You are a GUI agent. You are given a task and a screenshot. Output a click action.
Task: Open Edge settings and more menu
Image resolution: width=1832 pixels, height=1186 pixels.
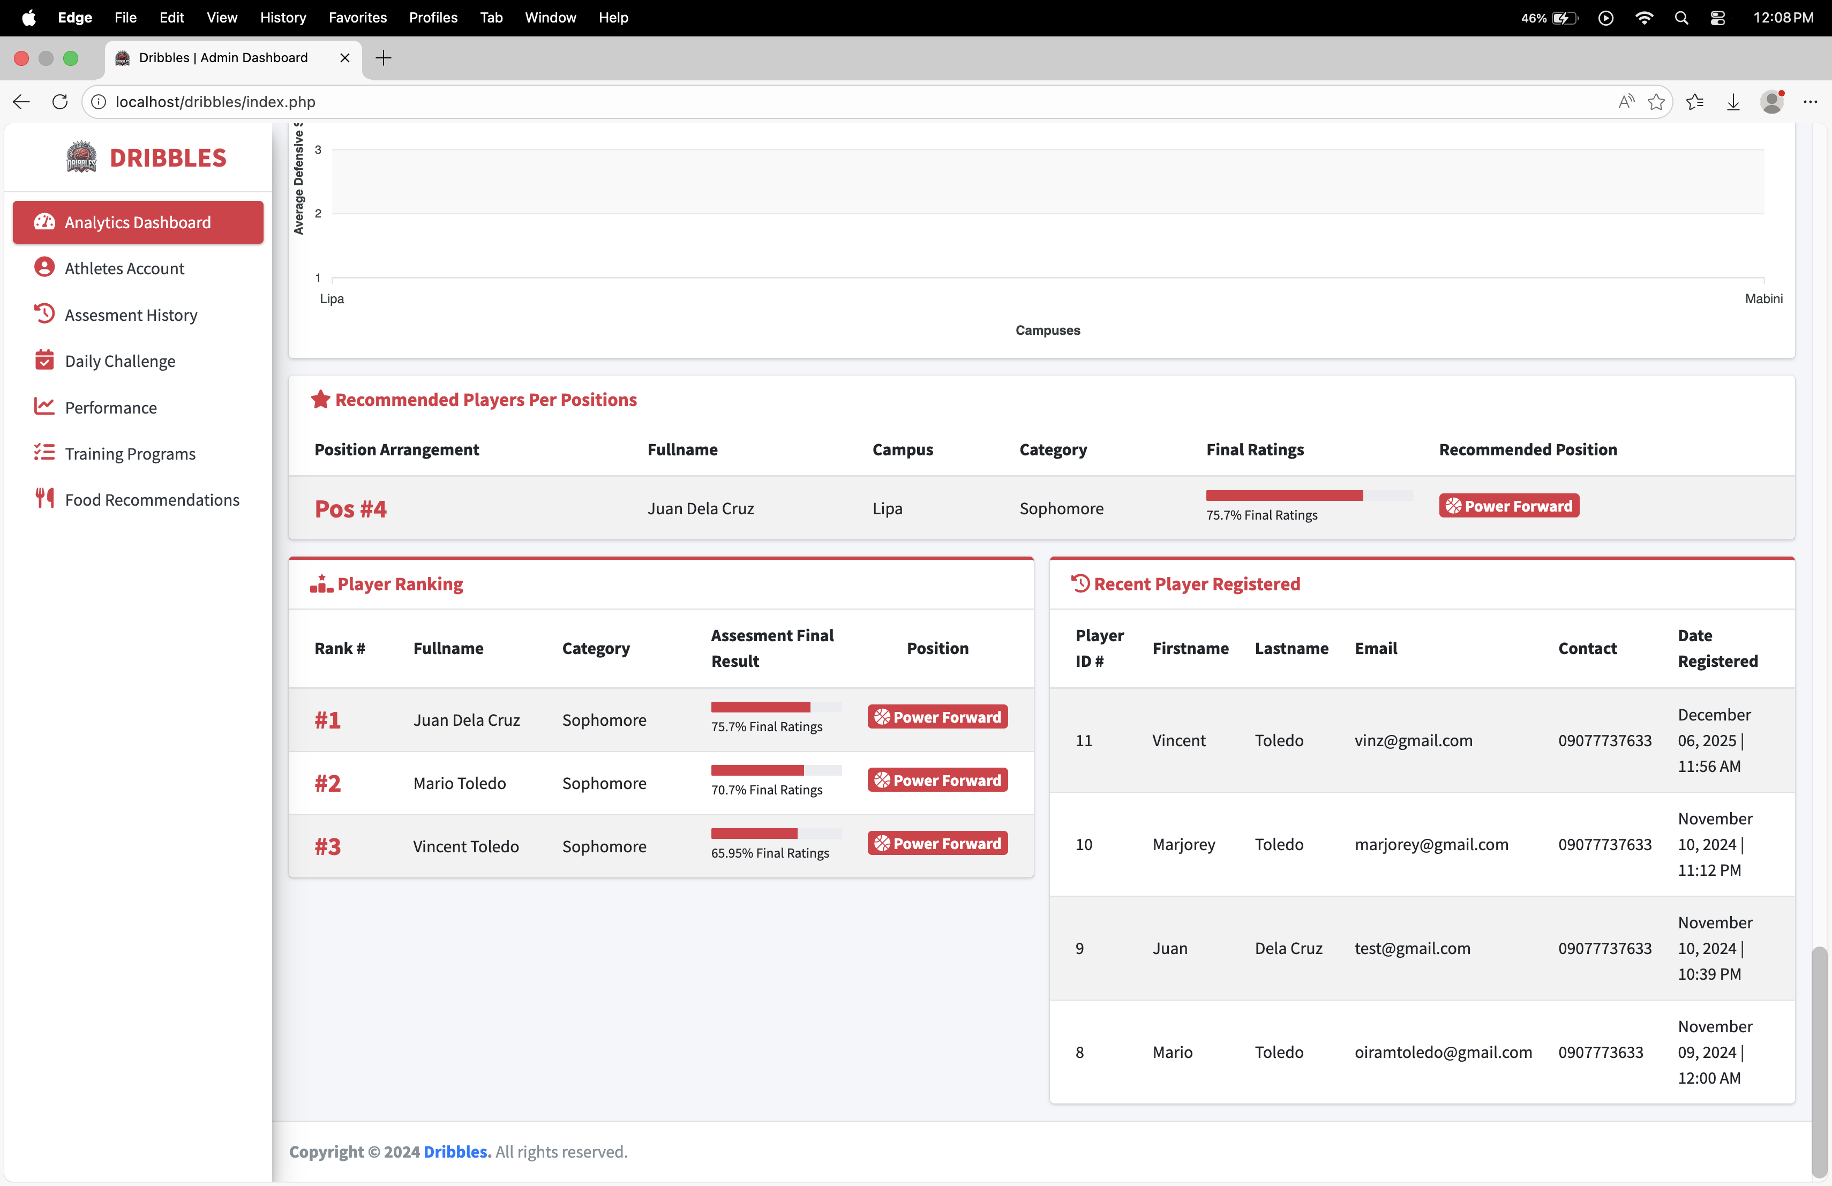(x=1810, y=102)
